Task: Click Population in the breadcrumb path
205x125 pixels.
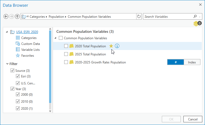Action: pos(56,17)
